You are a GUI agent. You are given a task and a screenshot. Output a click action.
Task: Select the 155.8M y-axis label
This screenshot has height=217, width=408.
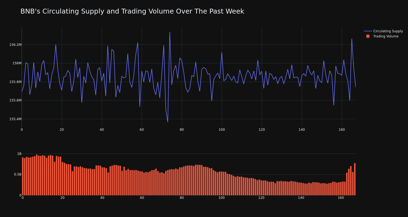click(x=15, y=82)
